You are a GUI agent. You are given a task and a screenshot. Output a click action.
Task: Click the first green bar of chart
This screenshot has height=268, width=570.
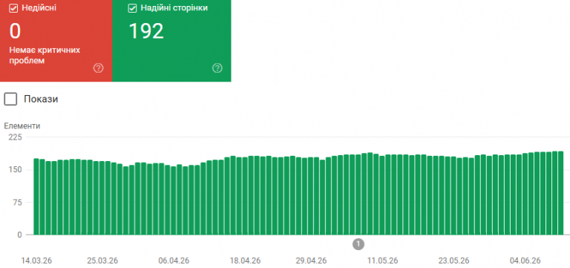pyautogui.click(x=36, y=197)
